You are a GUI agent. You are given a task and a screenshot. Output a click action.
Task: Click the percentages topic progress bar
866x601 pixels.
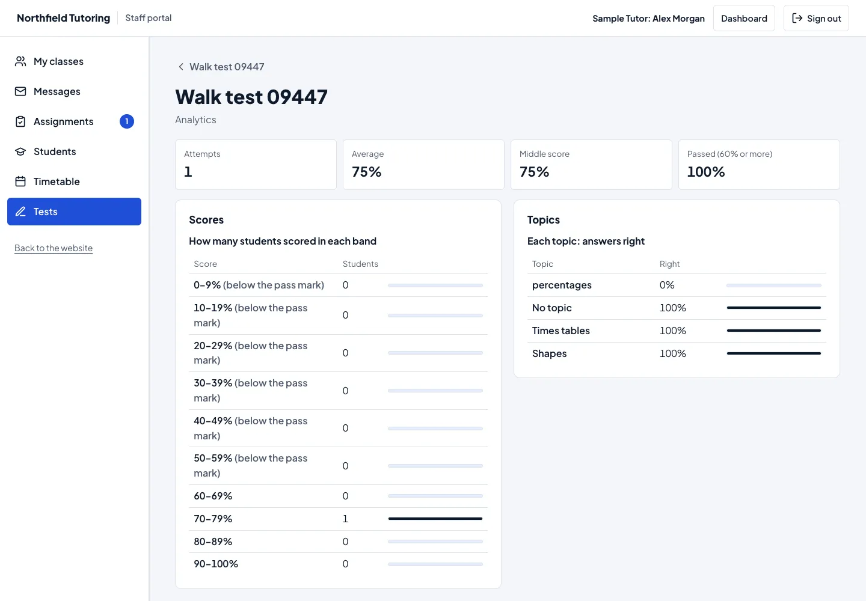coord(774,285)
